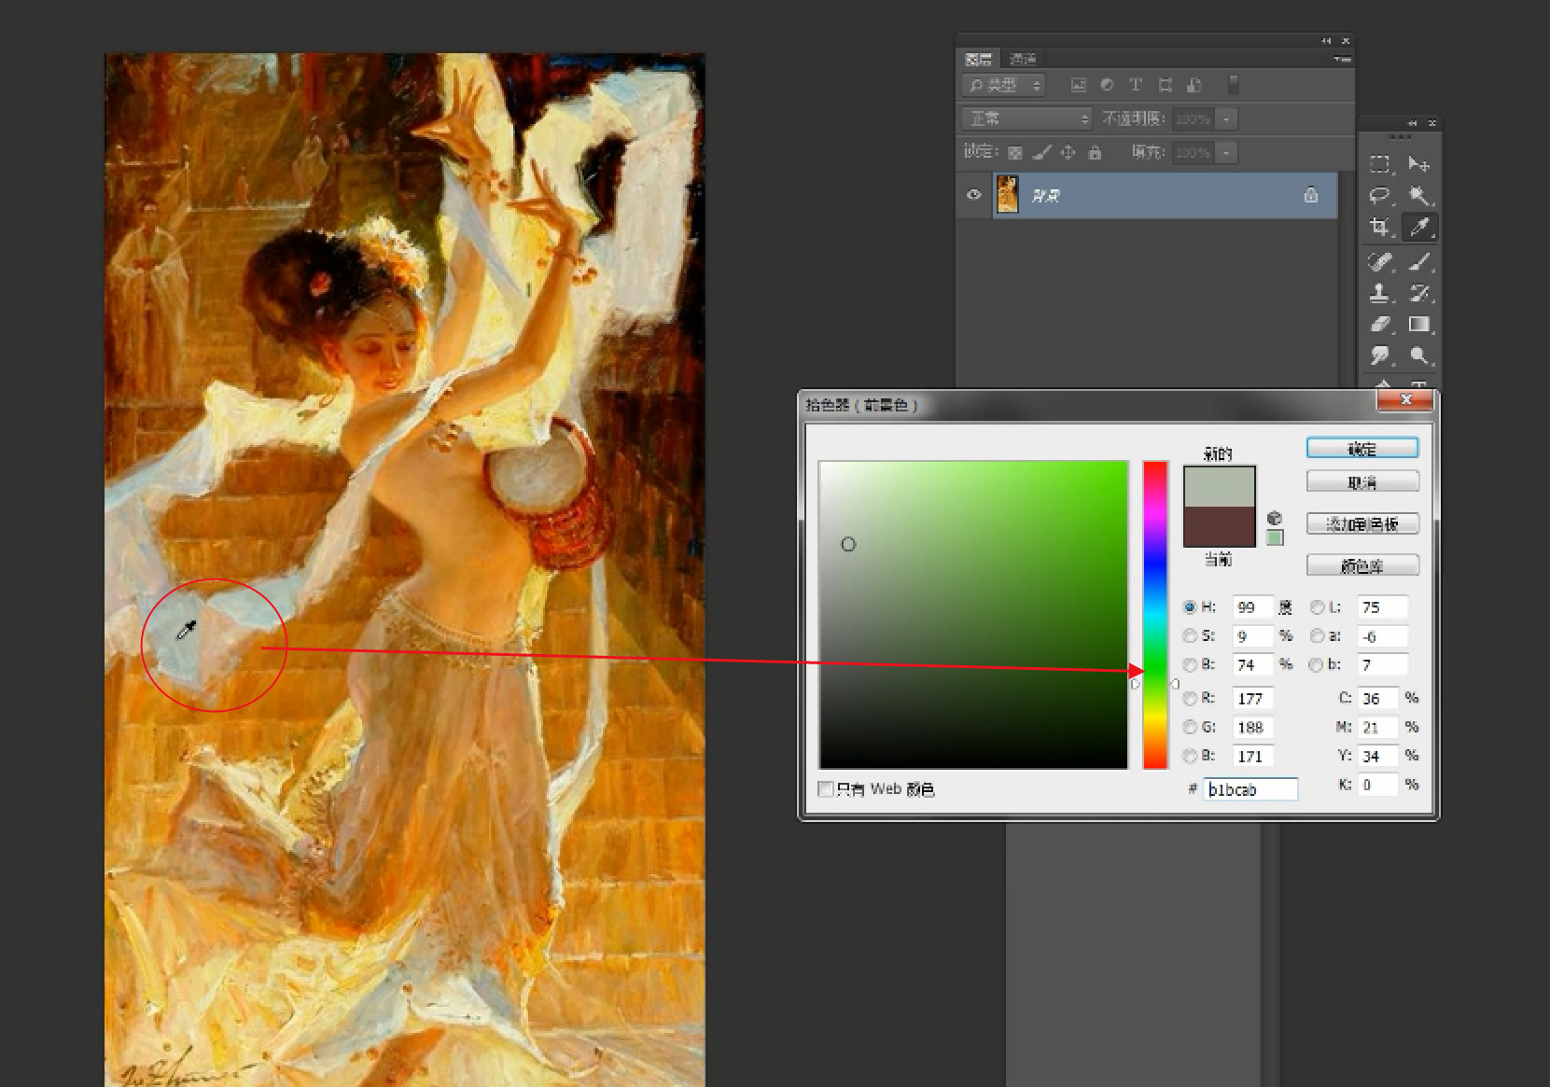Switch to the Channels tab
This screenshot has height=1087, width=1550.
(1023, 59)
